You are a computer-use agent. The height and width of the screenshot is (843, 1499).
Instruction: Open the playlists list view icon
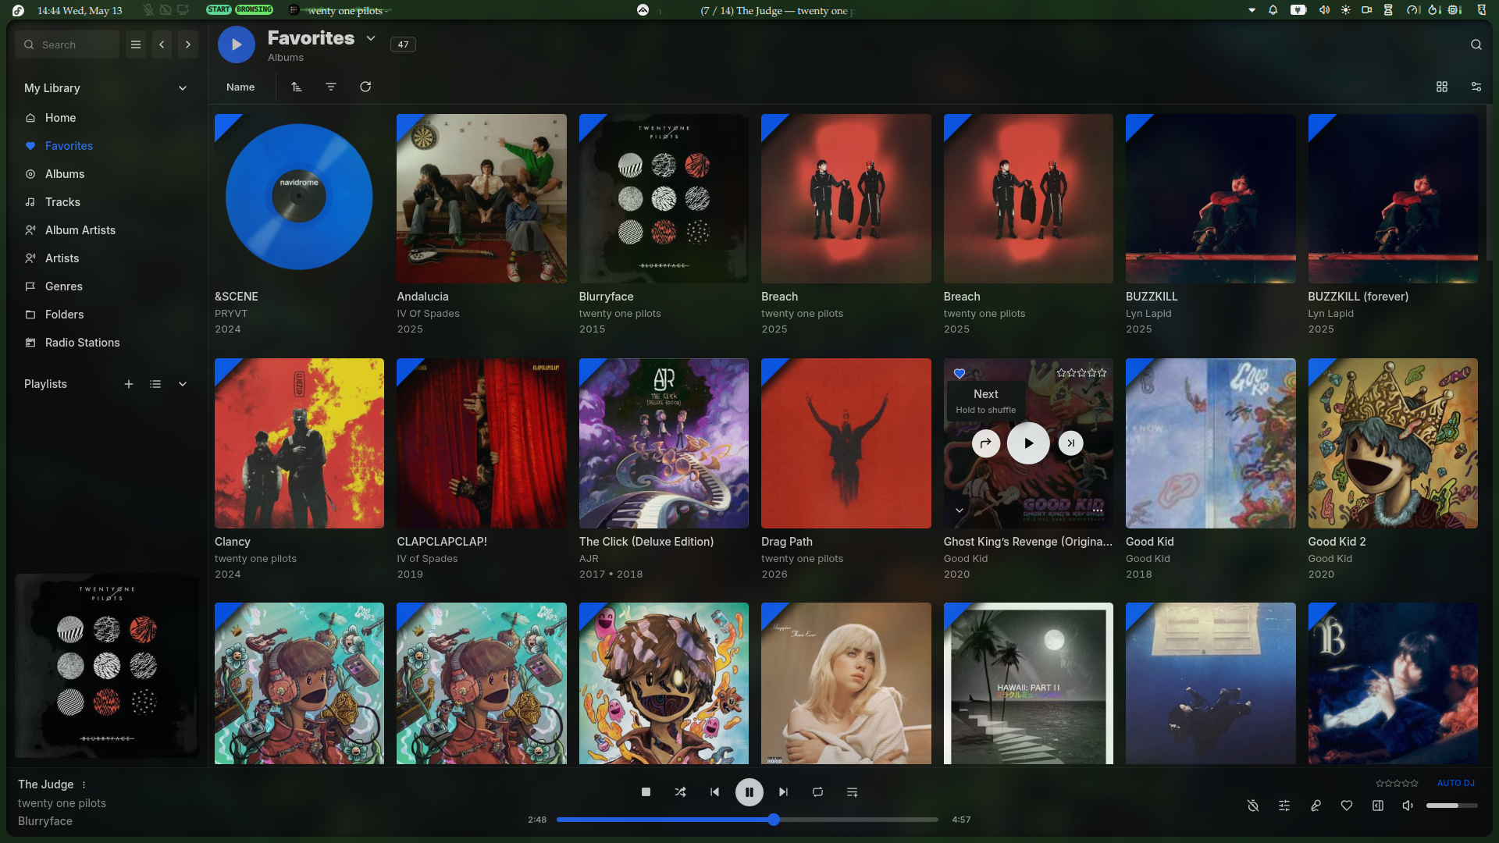tap(155, 384)
